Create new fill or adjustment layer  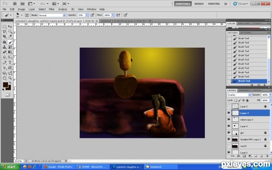click(250, 156)
